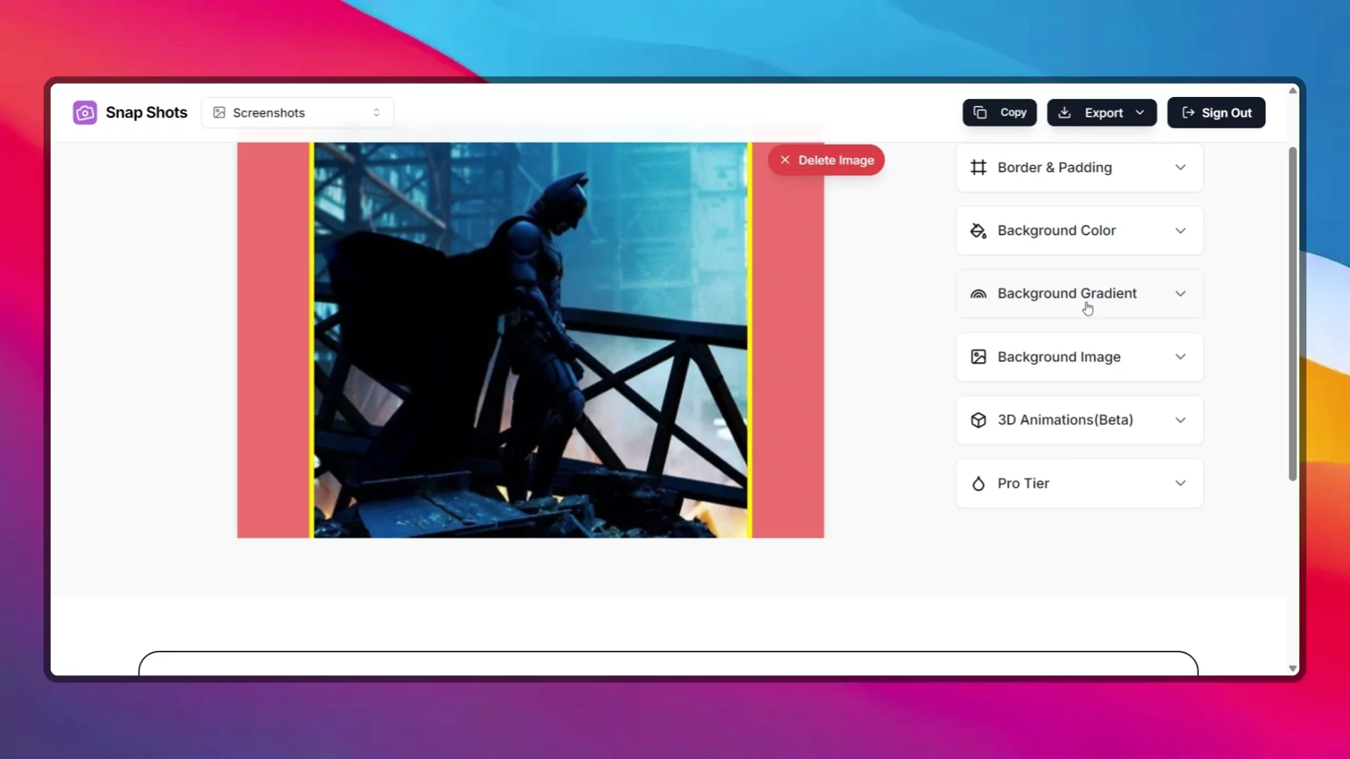This screenshot has height=759, width=1350.
Task: Click the chevron next to Background Image
Action: tap(1181, 357)
